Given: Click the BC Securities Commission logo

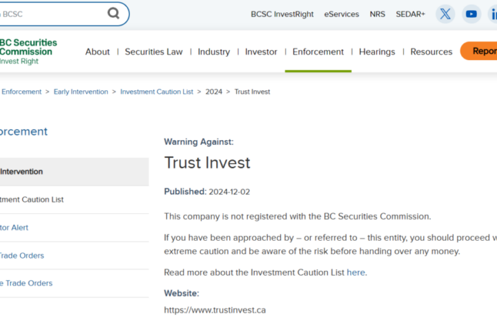Looking at the screenshot, I should (x=28, y=52).
